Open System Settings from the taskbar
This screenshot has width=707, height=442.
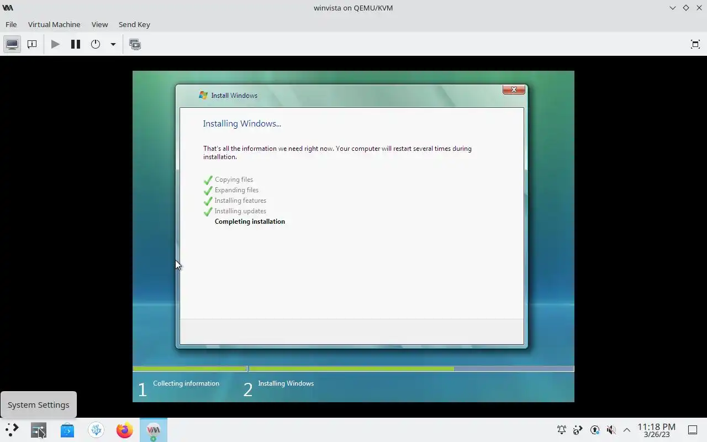(38, 430)
